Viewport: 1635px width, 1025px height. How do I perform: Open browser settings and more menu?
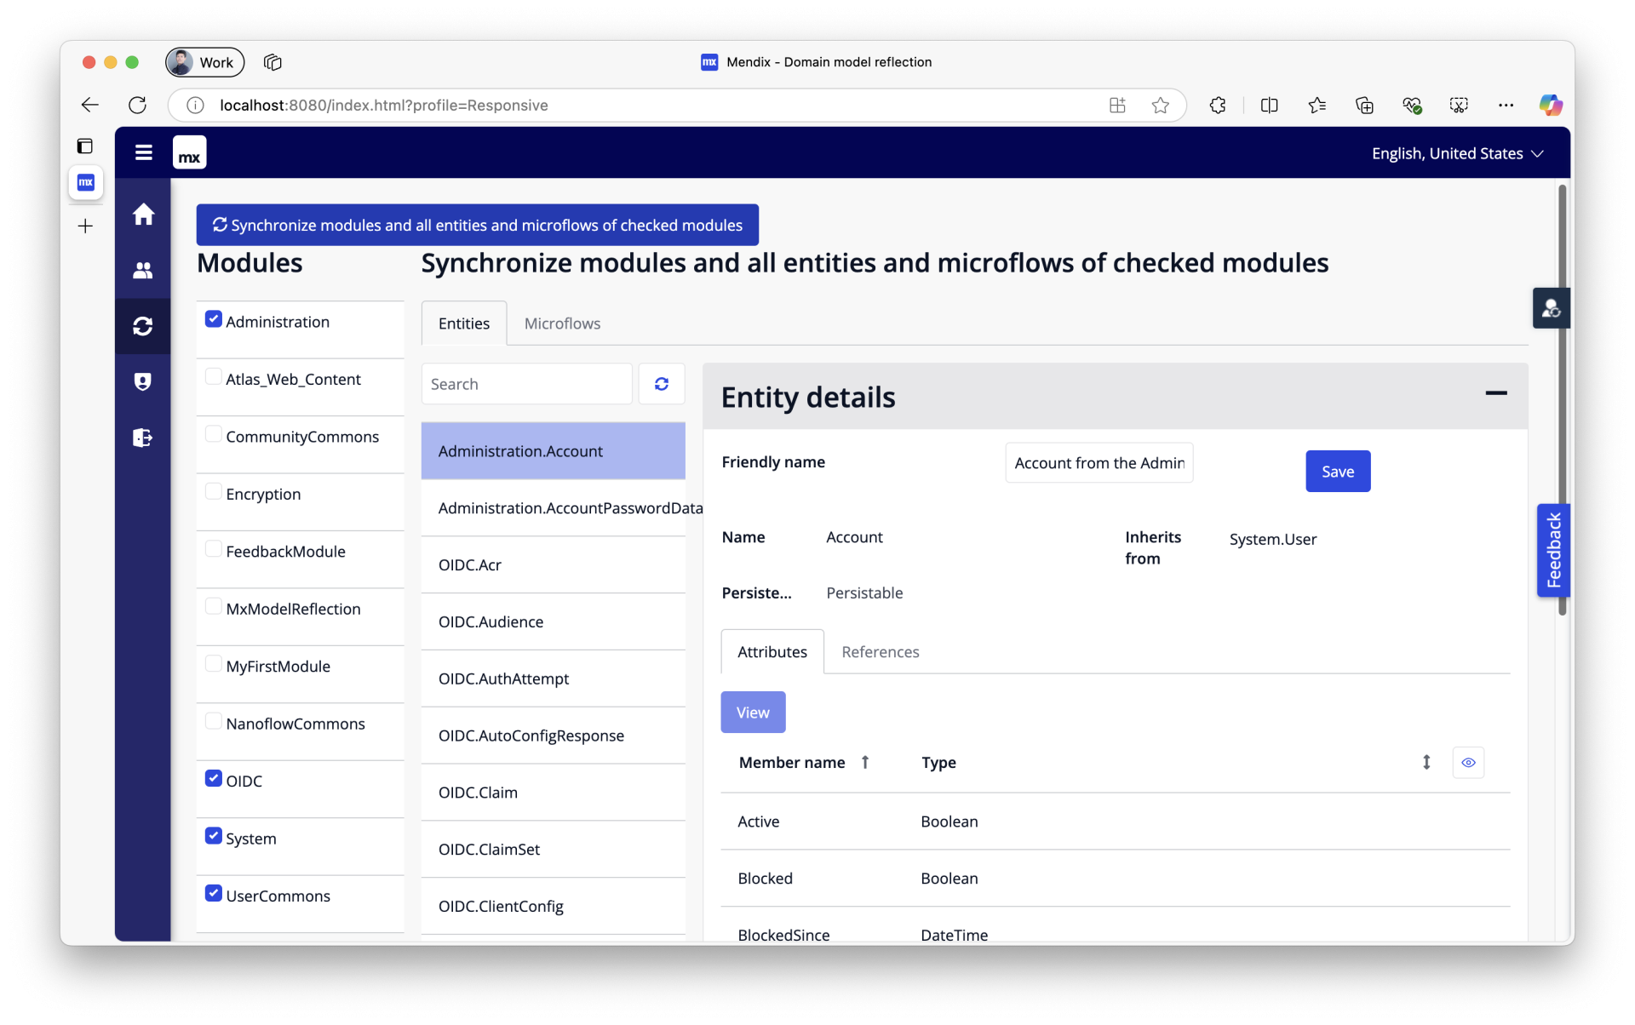pos(1506,105)
